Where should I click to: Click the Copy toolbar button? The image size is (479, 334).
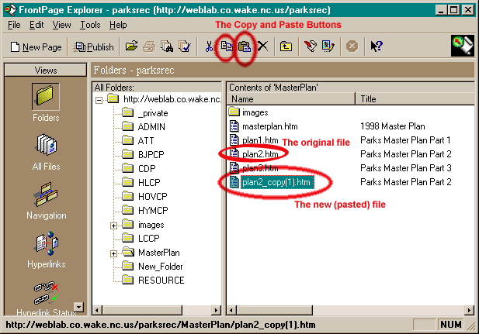click(225, 46)
